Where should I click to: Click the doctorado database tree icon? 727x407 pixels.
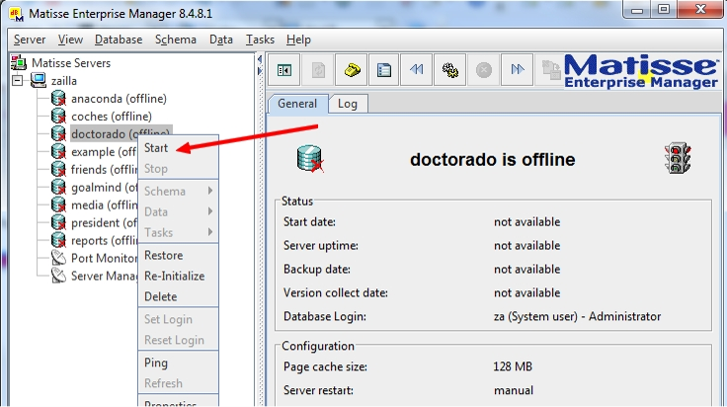click(58, 133)
